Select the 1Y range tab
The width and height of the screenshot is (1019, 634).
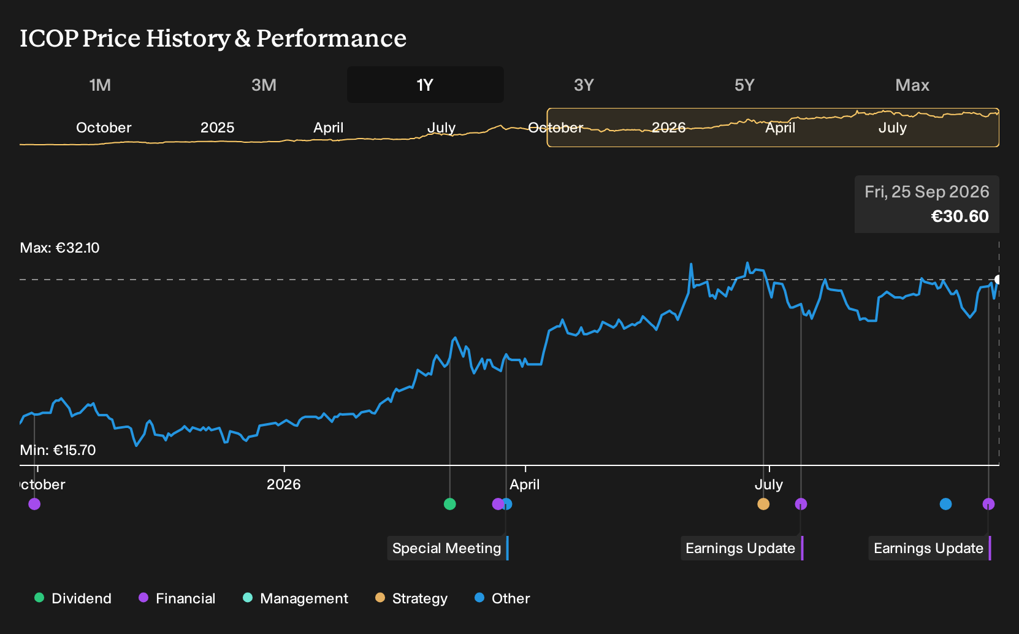coord(426,85)
